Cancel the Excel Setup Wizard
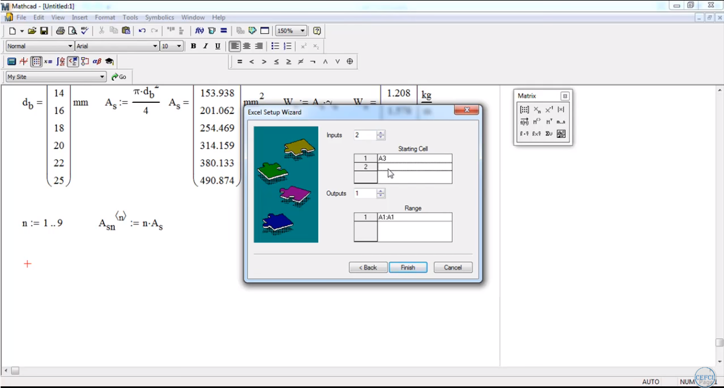The width and height of the screenshot is (724, 388). tap(453, 267)
